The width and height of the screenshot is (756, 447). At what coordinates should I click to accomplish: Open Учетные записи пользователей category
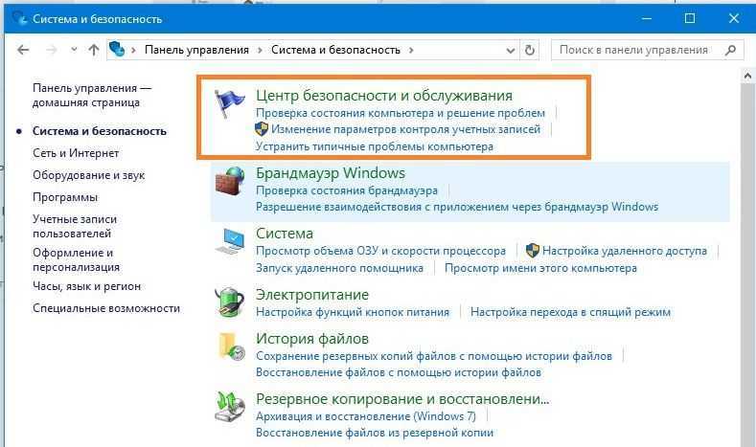[x=75, y=226]
